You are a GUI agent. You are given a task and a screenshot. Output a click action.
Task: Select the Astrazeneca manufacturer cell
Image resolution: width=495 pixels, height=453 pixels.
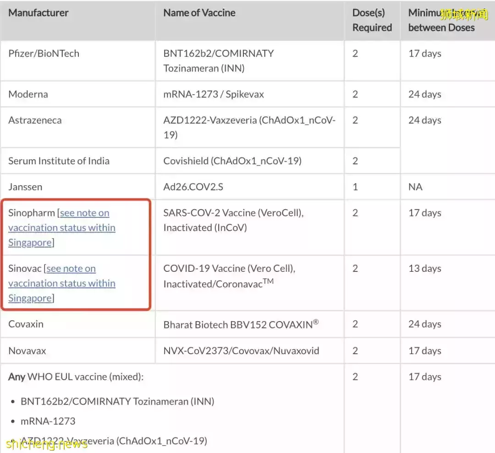(35, 120)
